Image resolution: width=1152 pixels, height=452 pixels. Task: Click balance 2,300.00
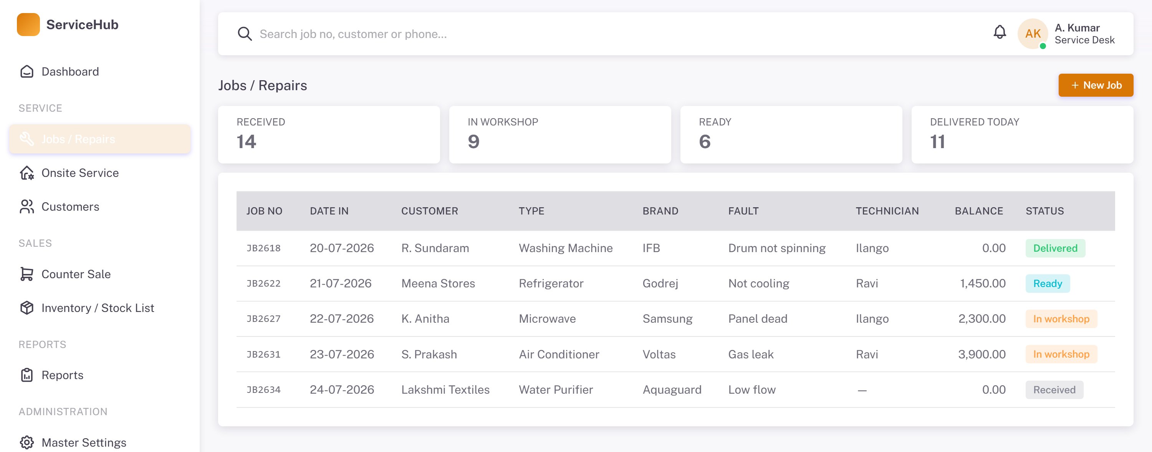point(982,319)
